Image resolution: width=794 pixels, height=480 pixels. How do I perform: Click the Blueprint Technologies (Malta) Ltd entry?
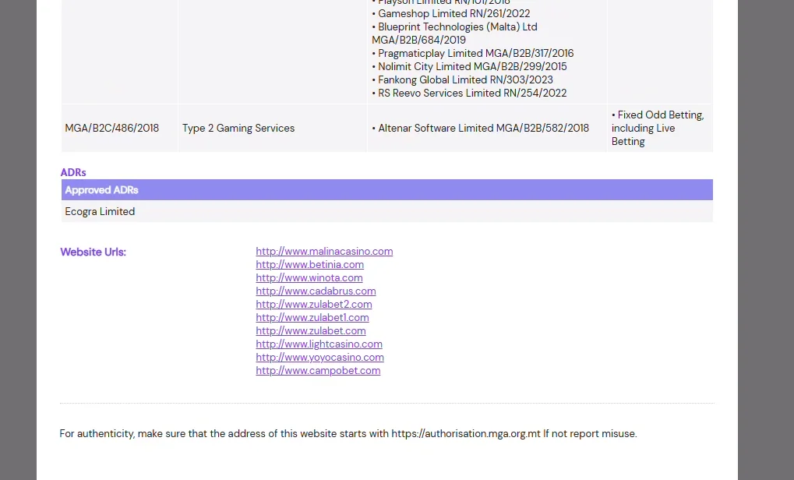coord(454,34)
